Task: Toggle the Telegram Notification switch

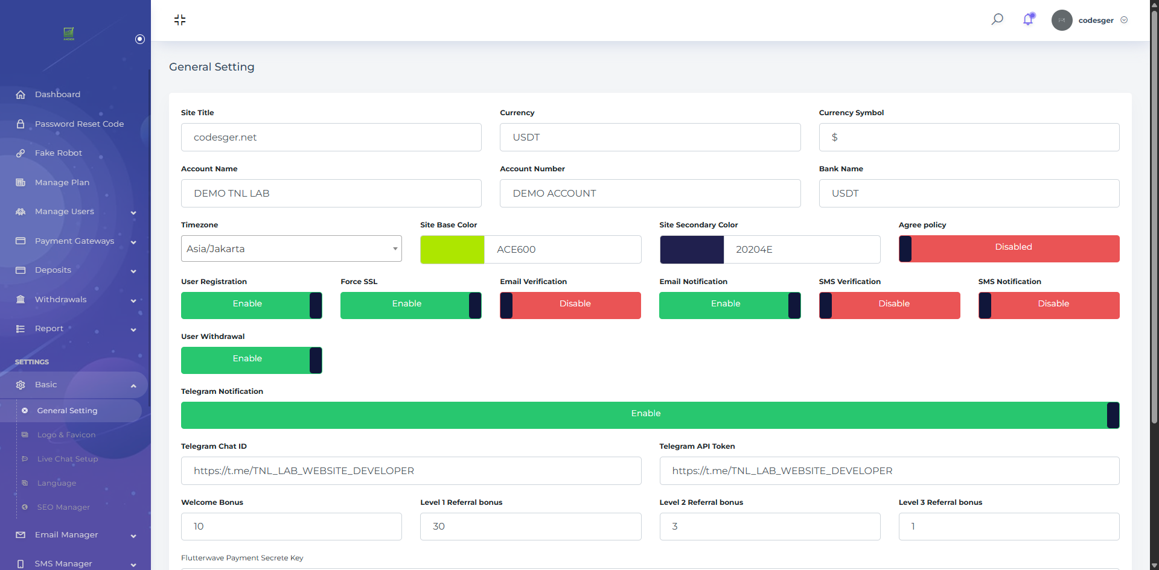Action: 650,415
